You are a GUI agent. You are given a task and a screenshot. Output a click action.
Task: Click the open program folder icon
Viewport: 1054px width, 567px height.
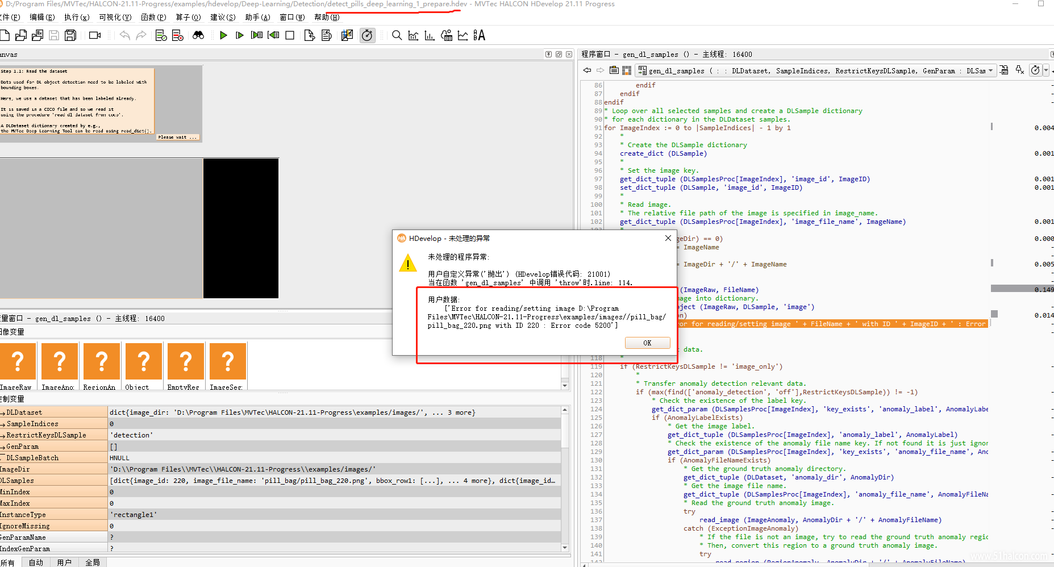(21, 35)
